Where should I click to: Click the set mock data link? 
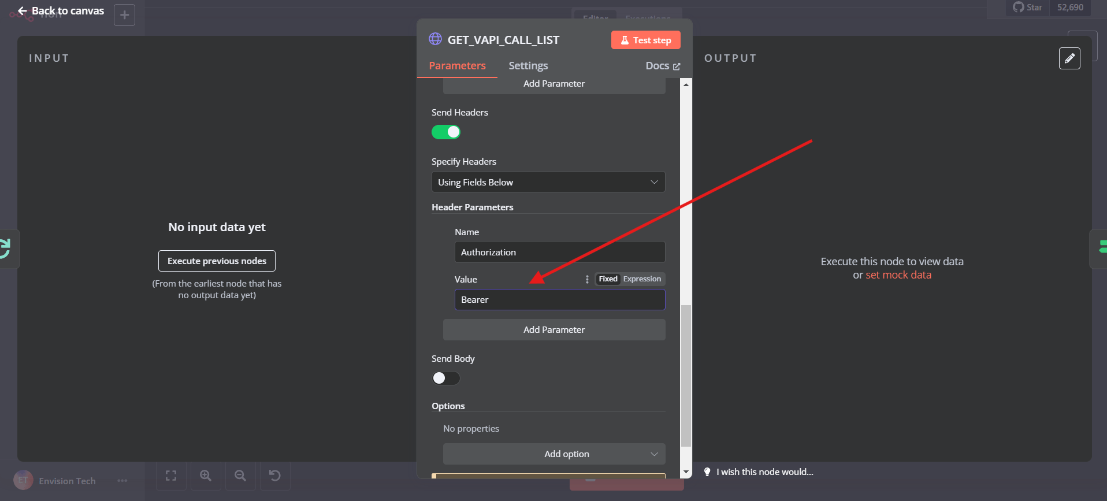click(898, 275)
